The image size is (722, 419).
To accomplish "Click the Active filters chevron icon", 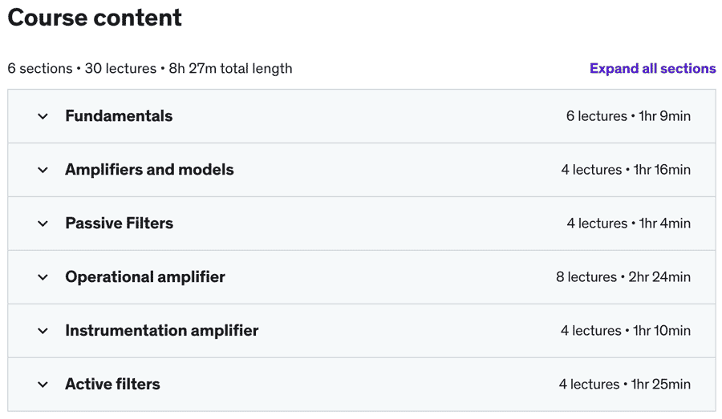I will 43,385.
